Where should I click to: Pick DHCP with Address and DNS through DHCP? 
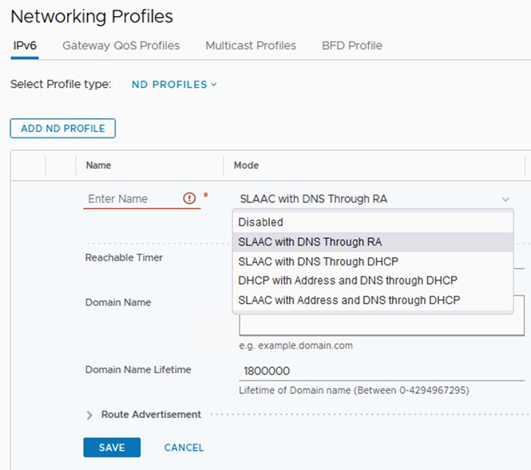coord(347,281)
